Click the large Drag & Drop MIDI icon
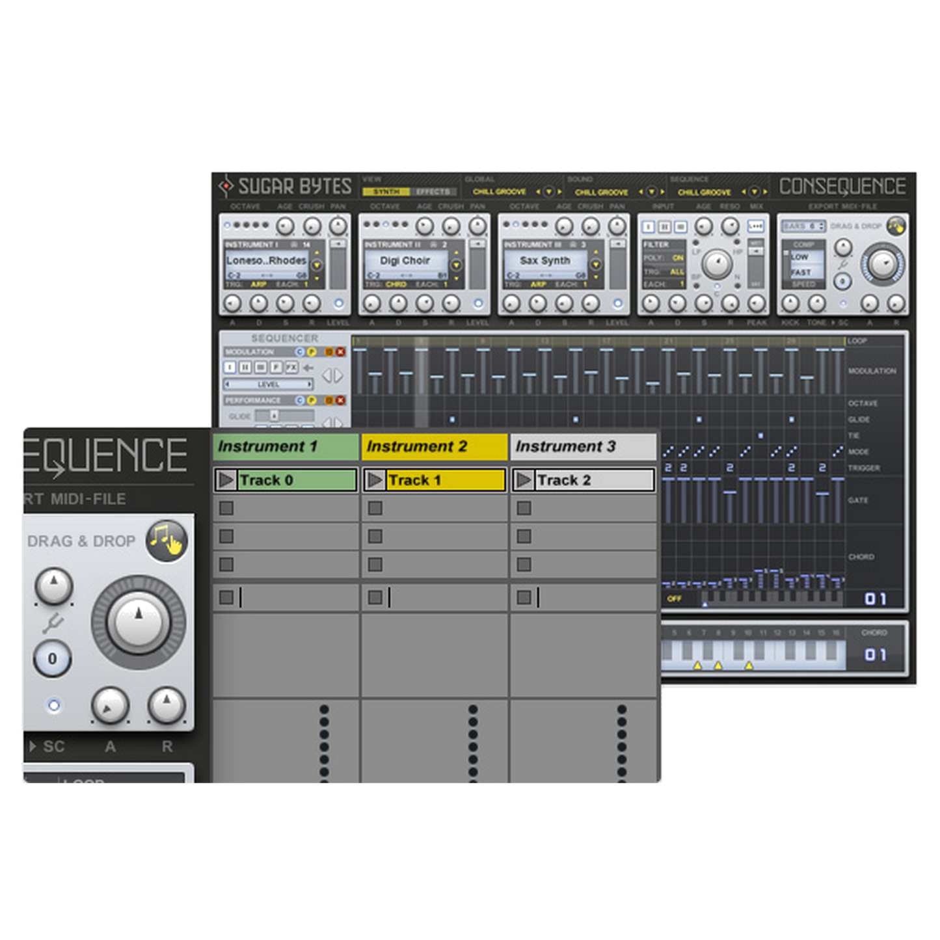Image resolution: width=940 pixels, height=940 pixels. pyautogui.click(x=167, y=540)
